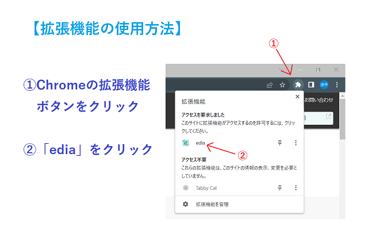
Task: Click the vertical scrollbar thumb
Action: click(343, 119)
